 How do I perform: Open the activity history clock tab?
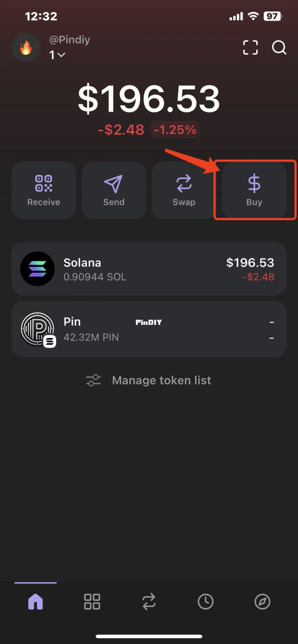(206, 602)
